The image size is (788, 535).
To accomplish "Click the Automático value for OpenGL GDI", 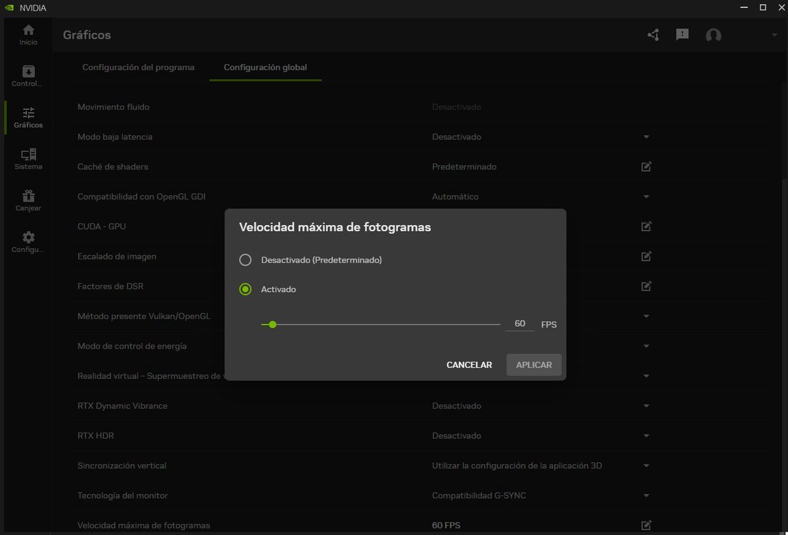I will [455, 197].
